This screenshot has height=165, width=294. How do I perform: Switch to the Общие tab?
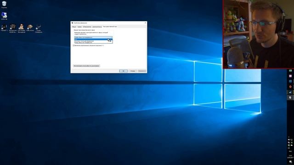pyautogui.click(x=74, y=27)
